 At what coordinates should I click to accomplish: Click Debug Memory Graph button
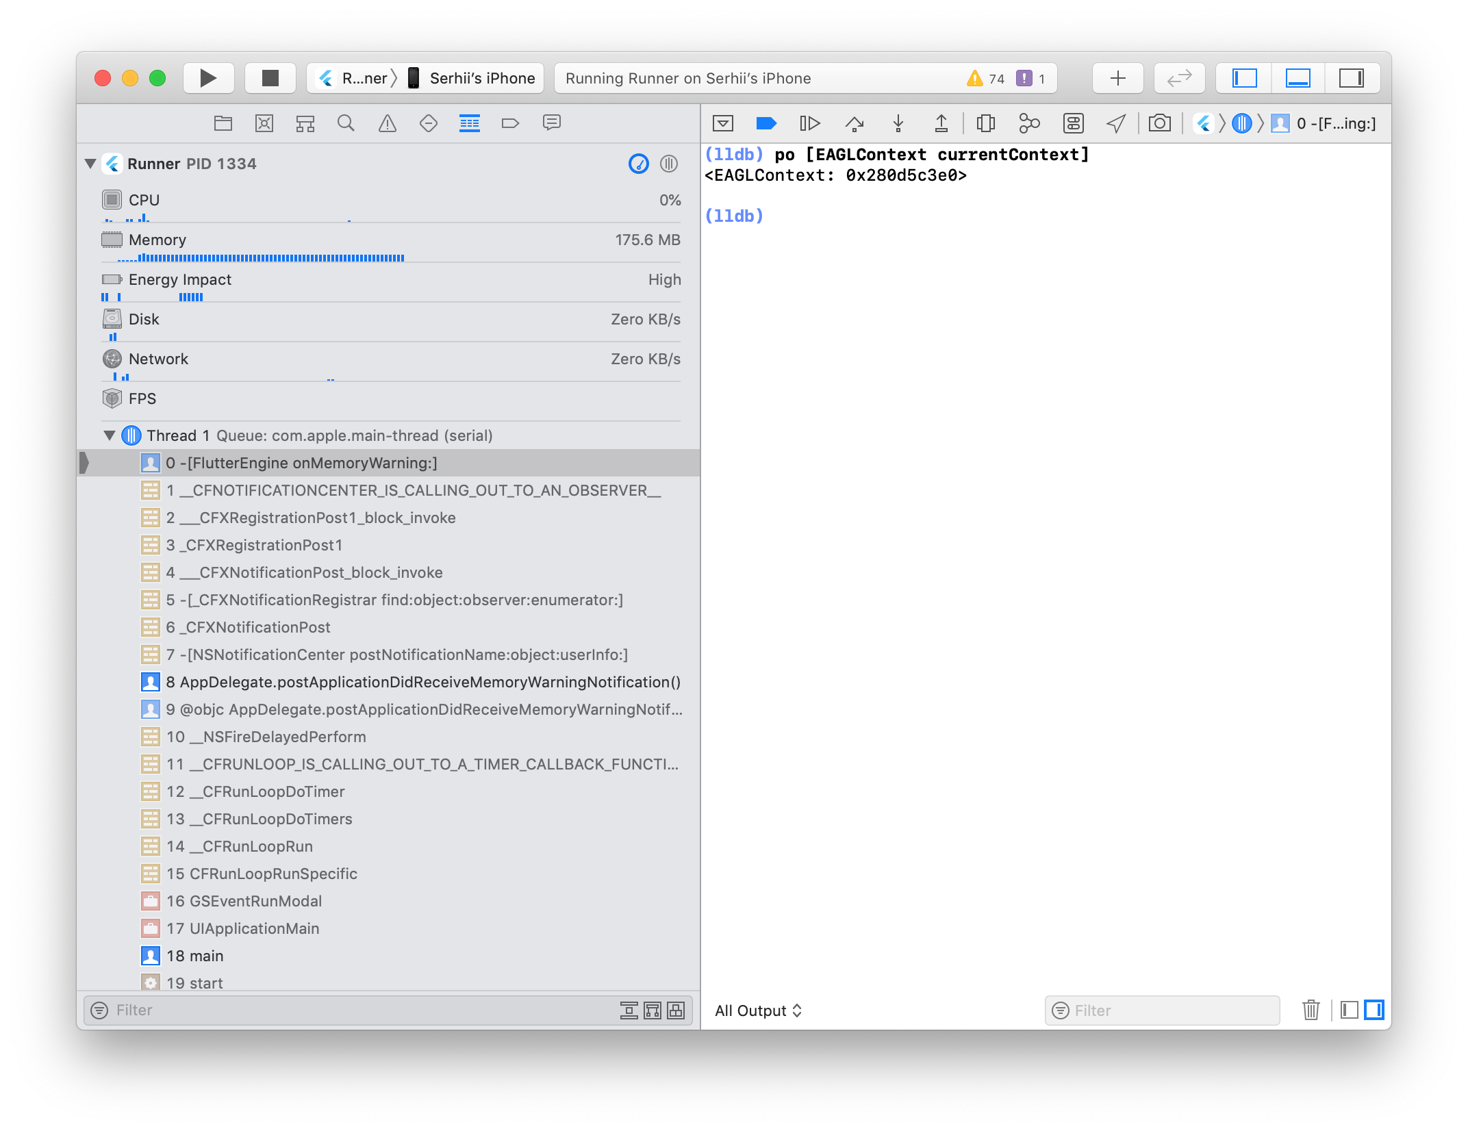[x=1029, y=123]
